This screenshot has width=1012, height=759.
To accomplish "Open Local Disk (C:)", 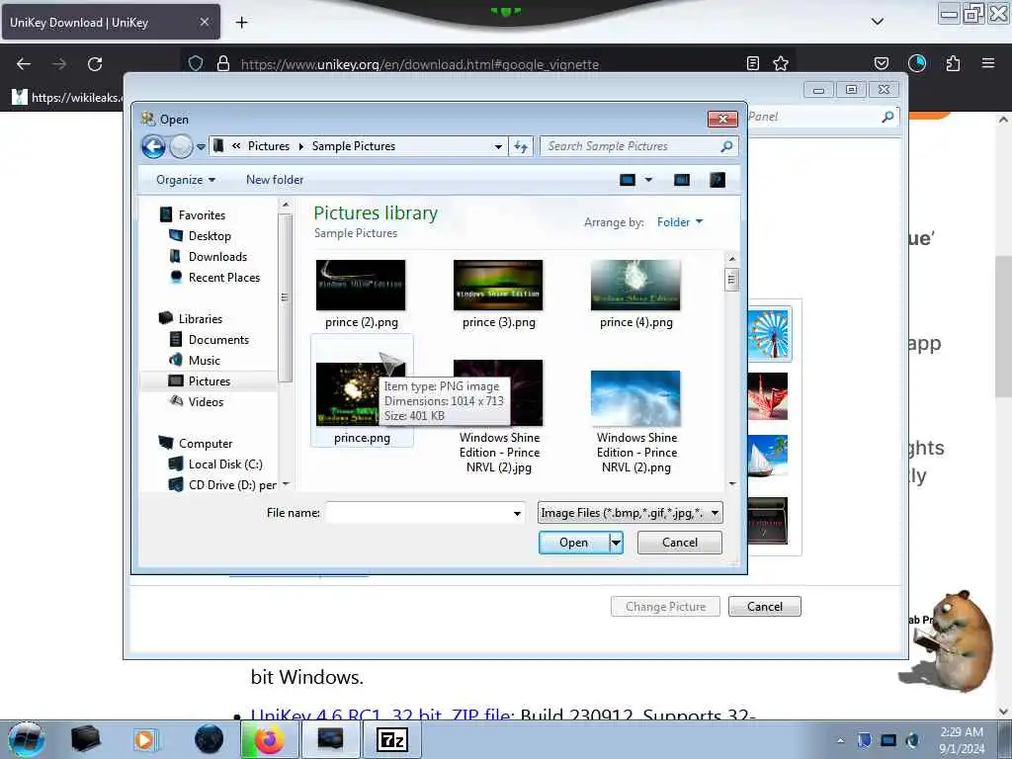I will click(x=225, y=464).
